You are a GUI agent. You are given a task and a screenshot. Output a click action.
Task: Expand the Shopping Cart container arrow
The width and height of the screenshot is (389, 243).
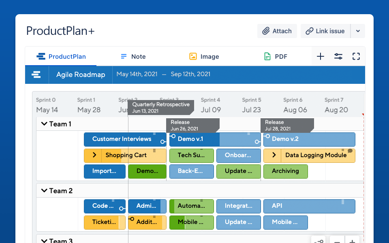coord(94,155)
